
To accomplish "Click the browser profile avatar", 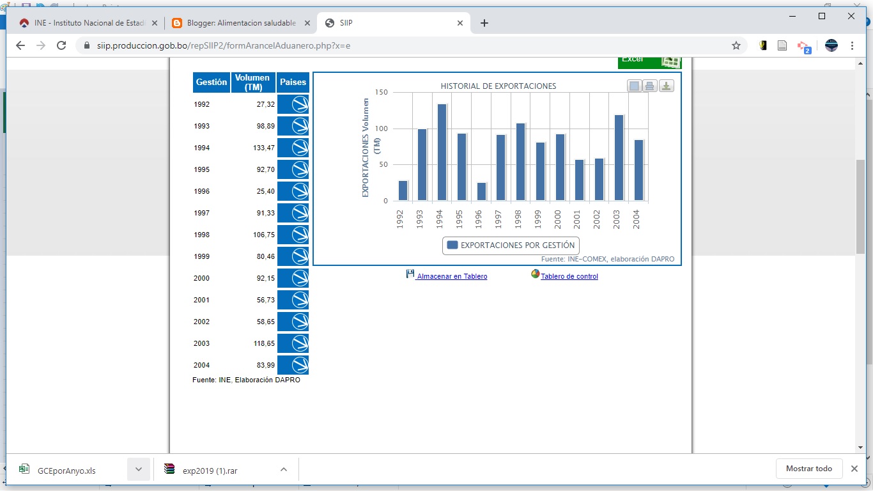I will (831, 45).
